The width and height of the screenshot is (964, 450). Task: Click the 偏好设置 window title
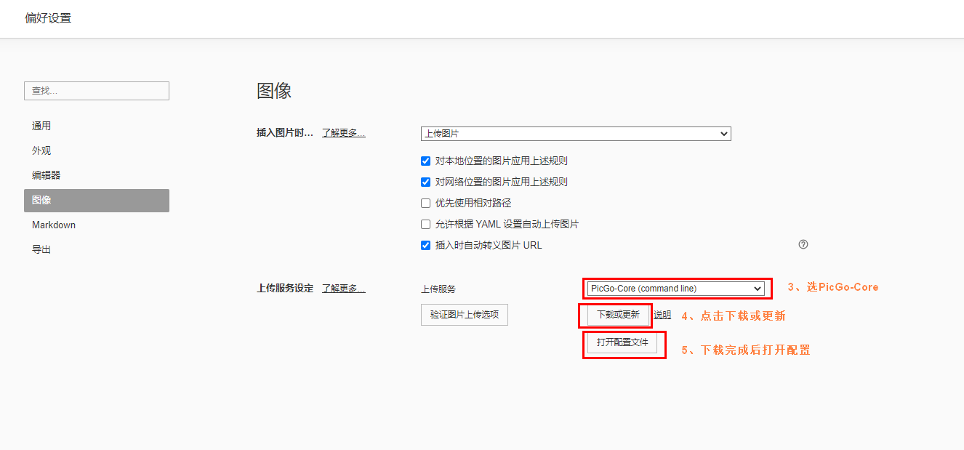[48, 18]
